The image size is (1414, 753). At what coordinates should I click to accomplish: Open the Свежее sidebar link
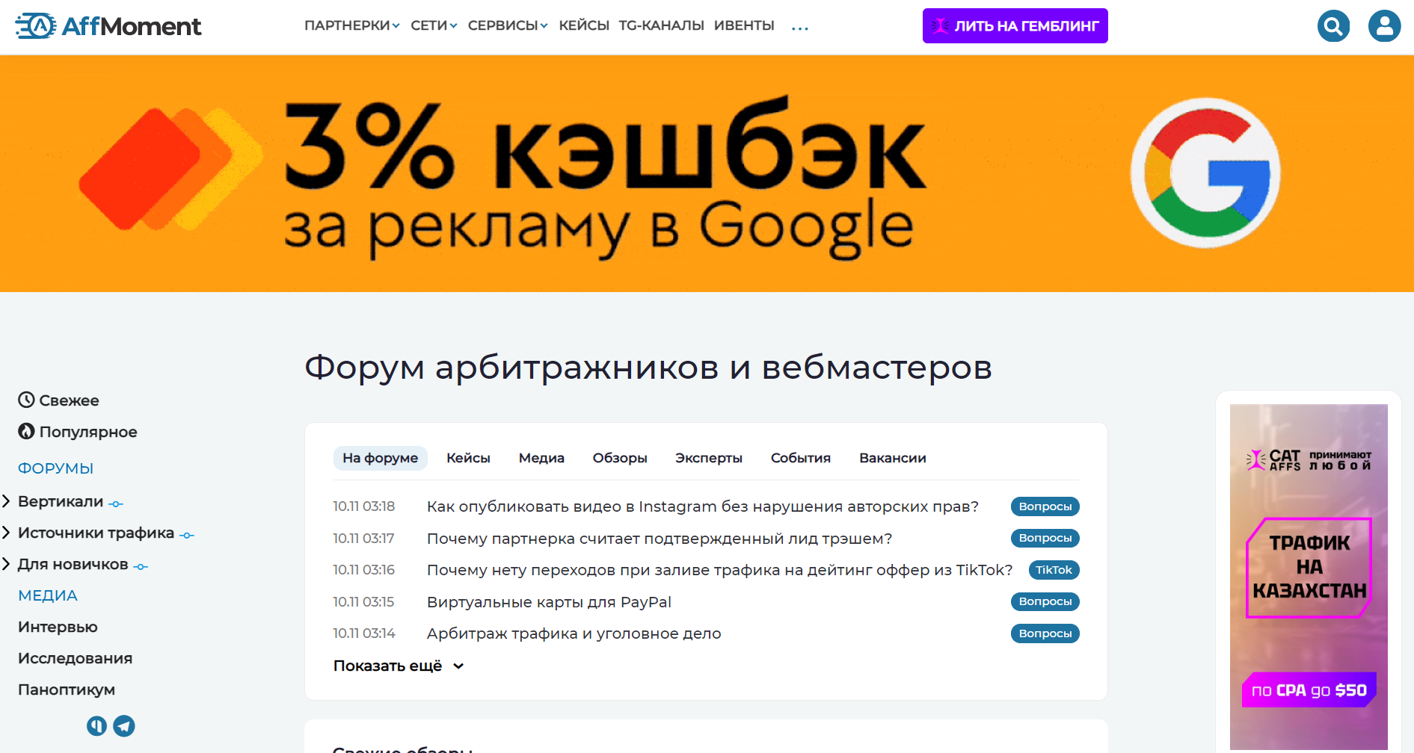(69, 400)
